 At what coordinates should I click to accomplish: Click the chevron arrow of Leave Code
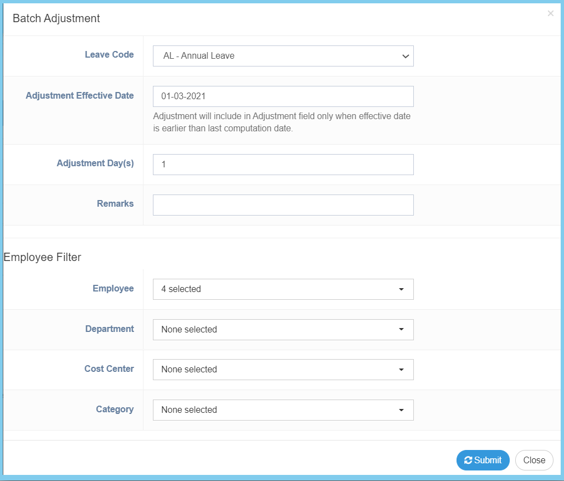(x=405, y=56)
